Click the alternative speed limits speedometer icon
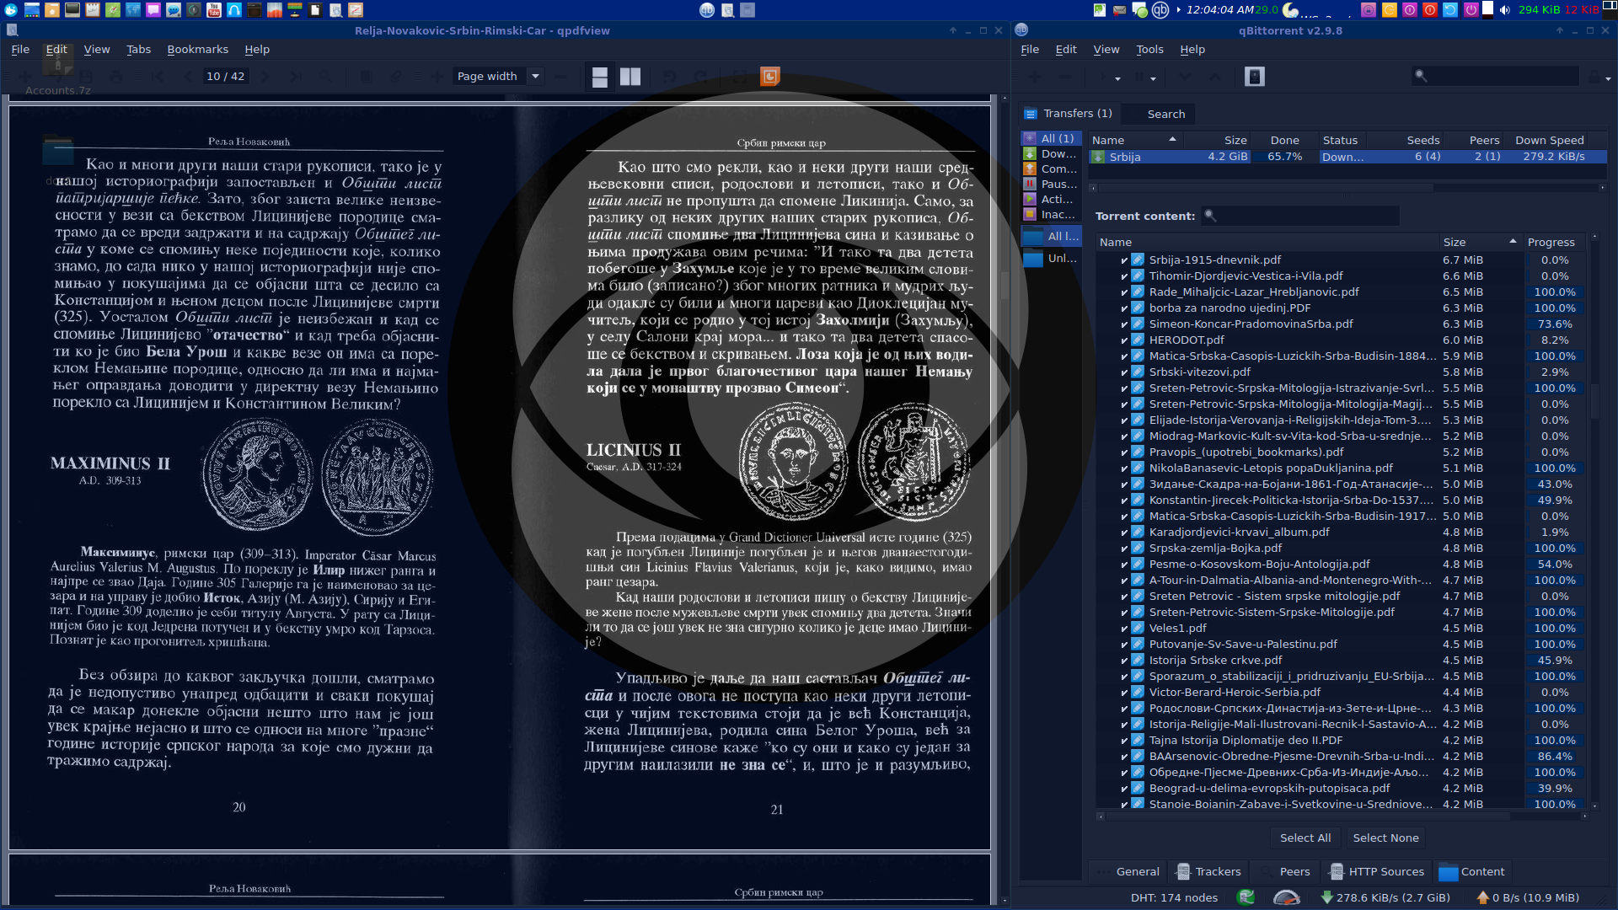Viewport: 1618px width, 910px height. (x=1286, y=897)
